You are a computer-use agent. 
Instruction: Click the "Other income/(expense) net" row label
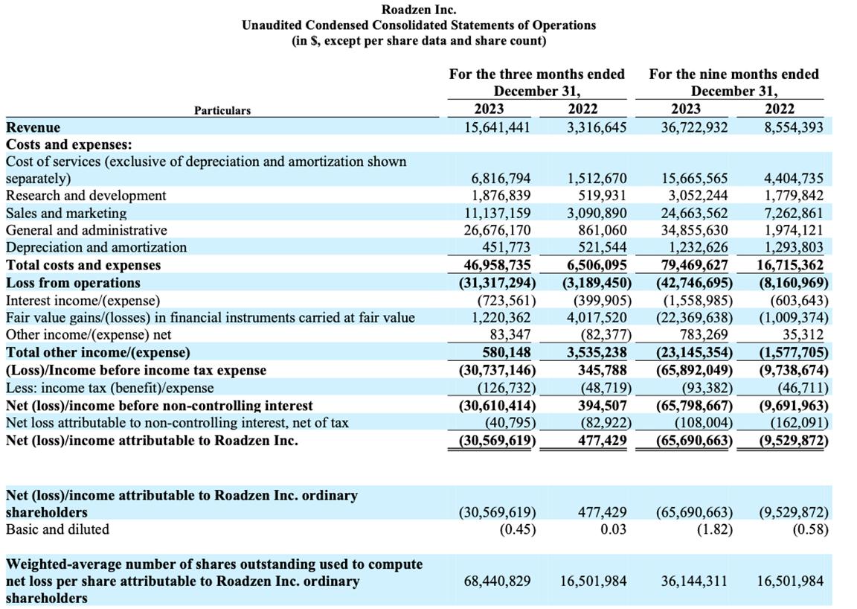pyautogui.click(x=89, y=334)
